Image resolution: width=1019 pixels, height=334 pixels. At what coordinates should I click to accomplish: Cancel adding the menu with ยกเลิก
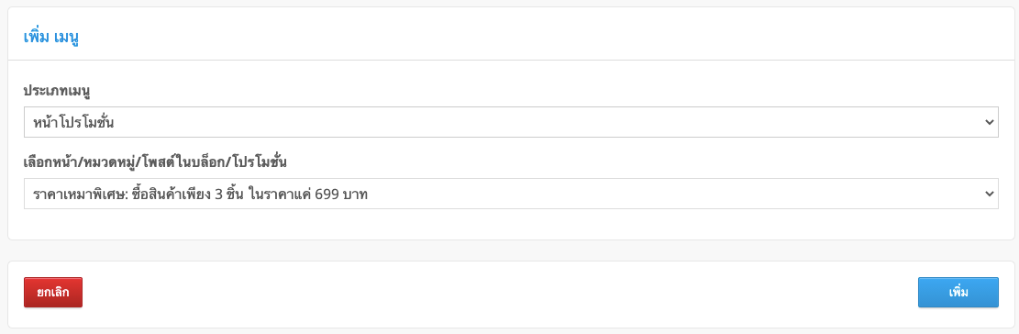tap(53, 293)
